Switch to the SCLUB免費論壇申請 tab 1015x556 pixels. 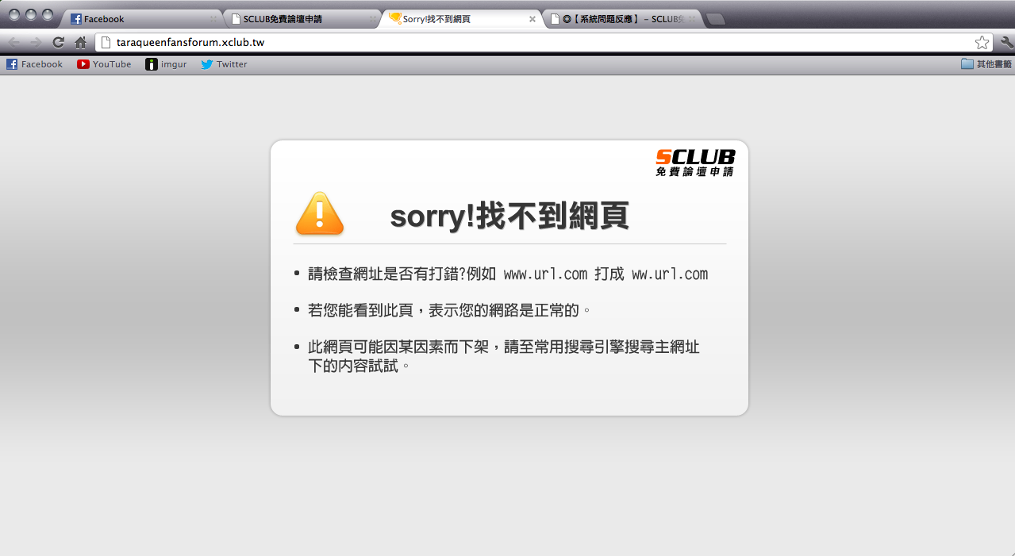pos(302,19)
